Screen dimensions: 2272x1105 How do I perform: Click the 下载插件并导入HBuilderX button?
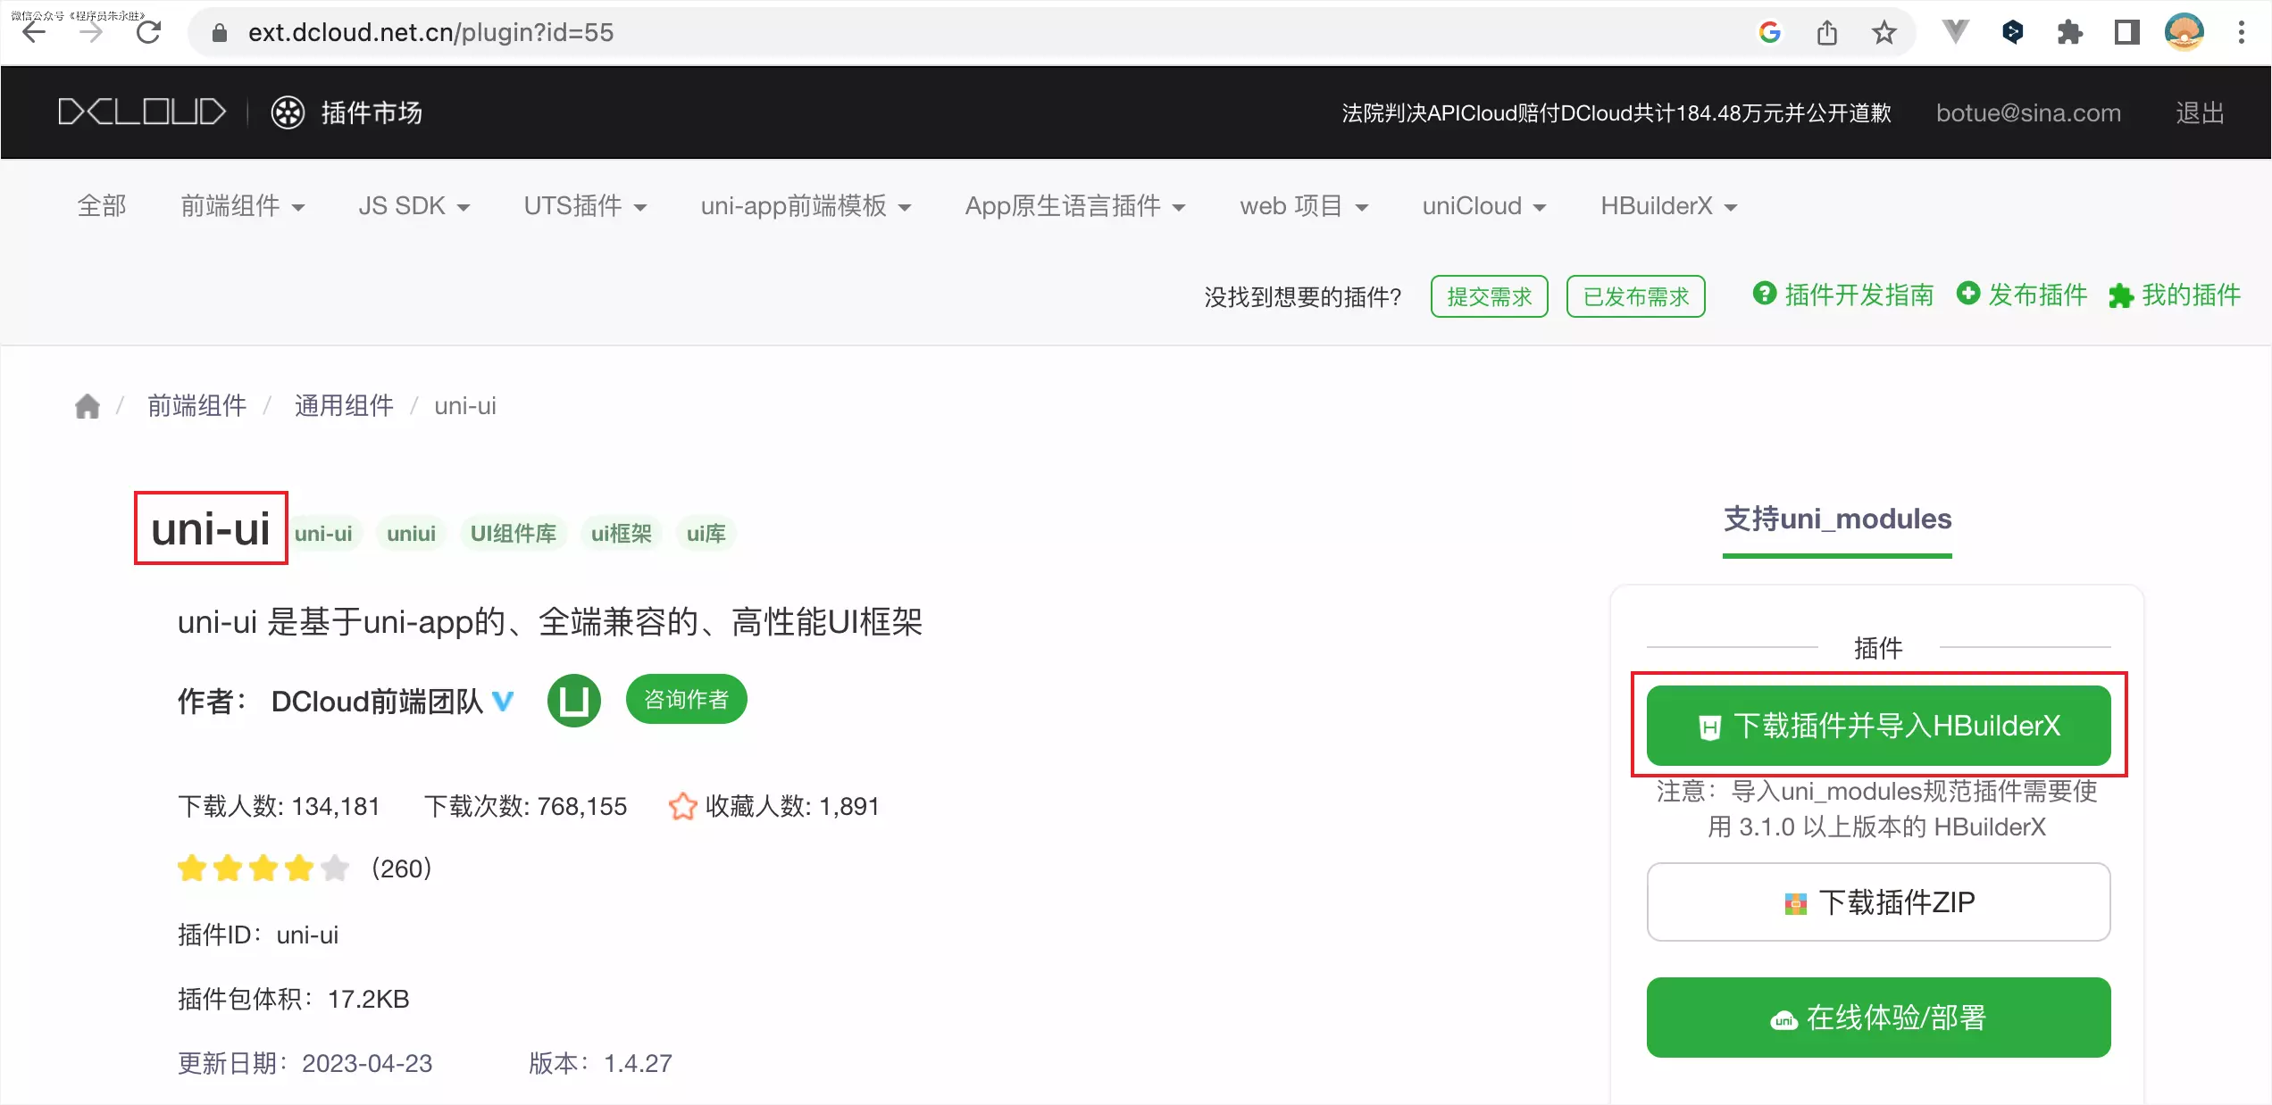(1878, 726)
